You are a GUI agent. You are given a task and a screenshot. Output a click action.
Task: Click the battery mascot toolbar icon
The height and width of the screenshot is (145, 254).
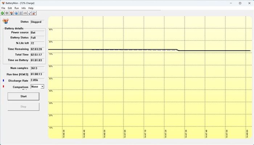[11, 13]
